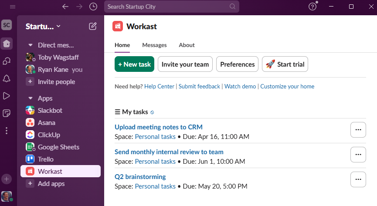The height and width of the screenshot is (206, 377).
Task: Open the Help Center link
Action: tap(159, 87)
